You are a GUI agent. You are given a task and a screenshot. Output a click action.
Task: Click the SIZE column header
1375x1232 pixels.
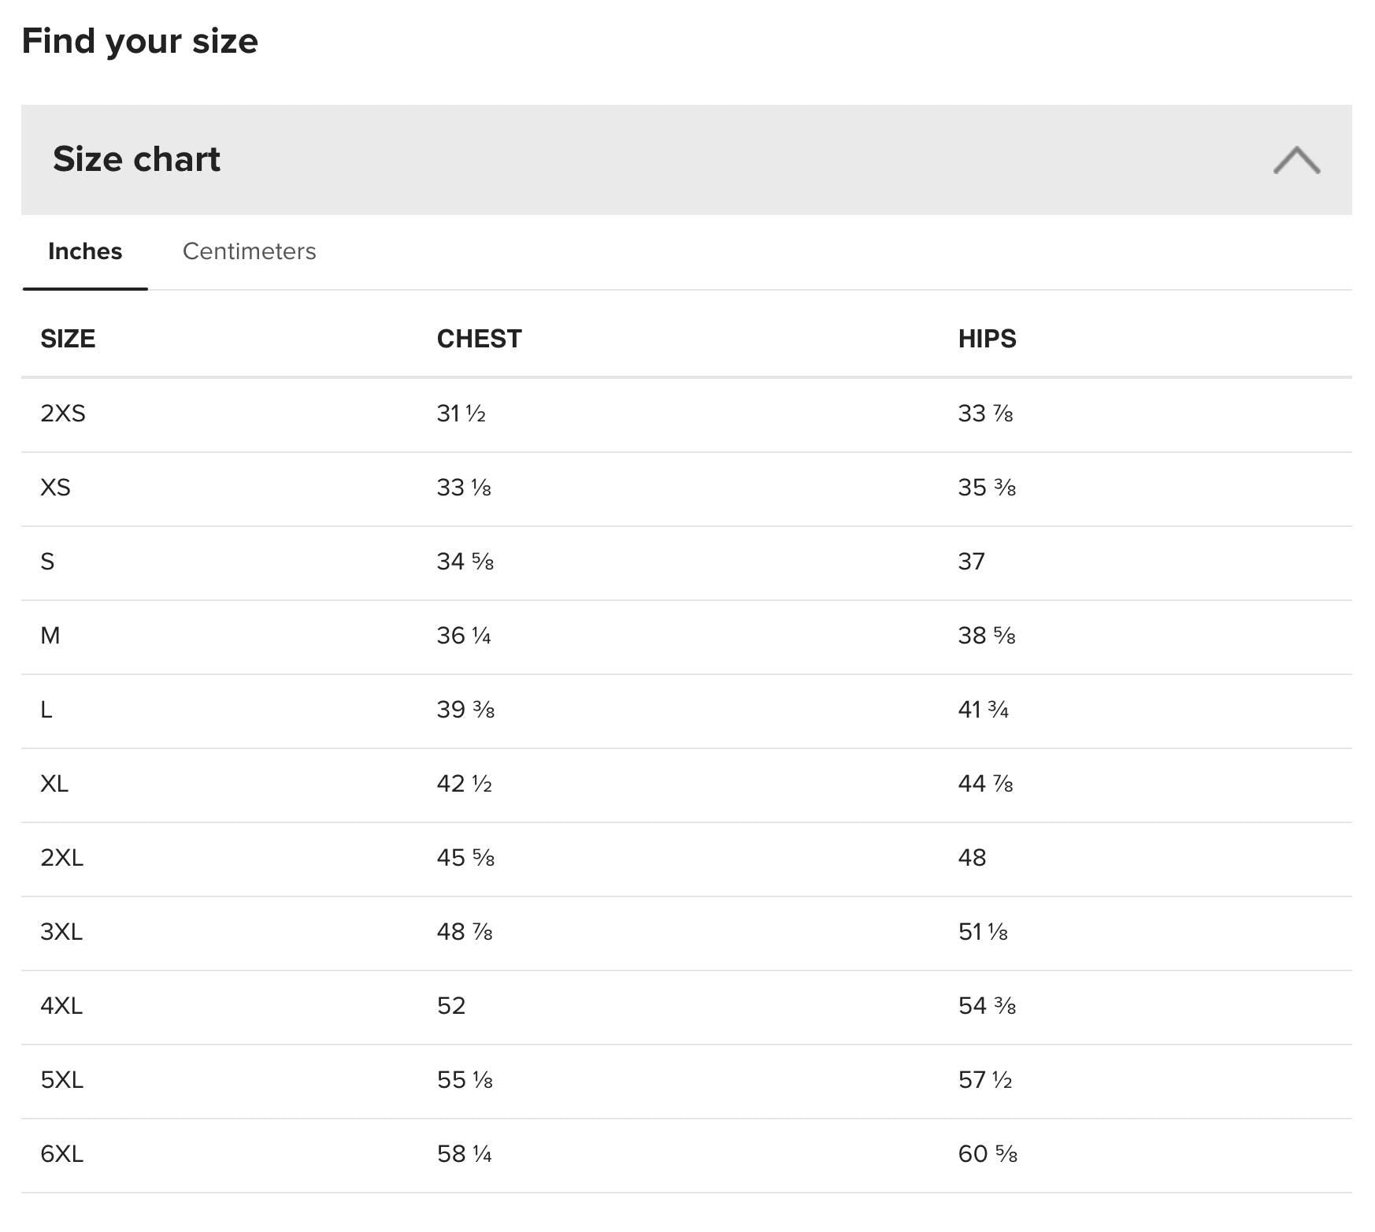click(68, 339)
